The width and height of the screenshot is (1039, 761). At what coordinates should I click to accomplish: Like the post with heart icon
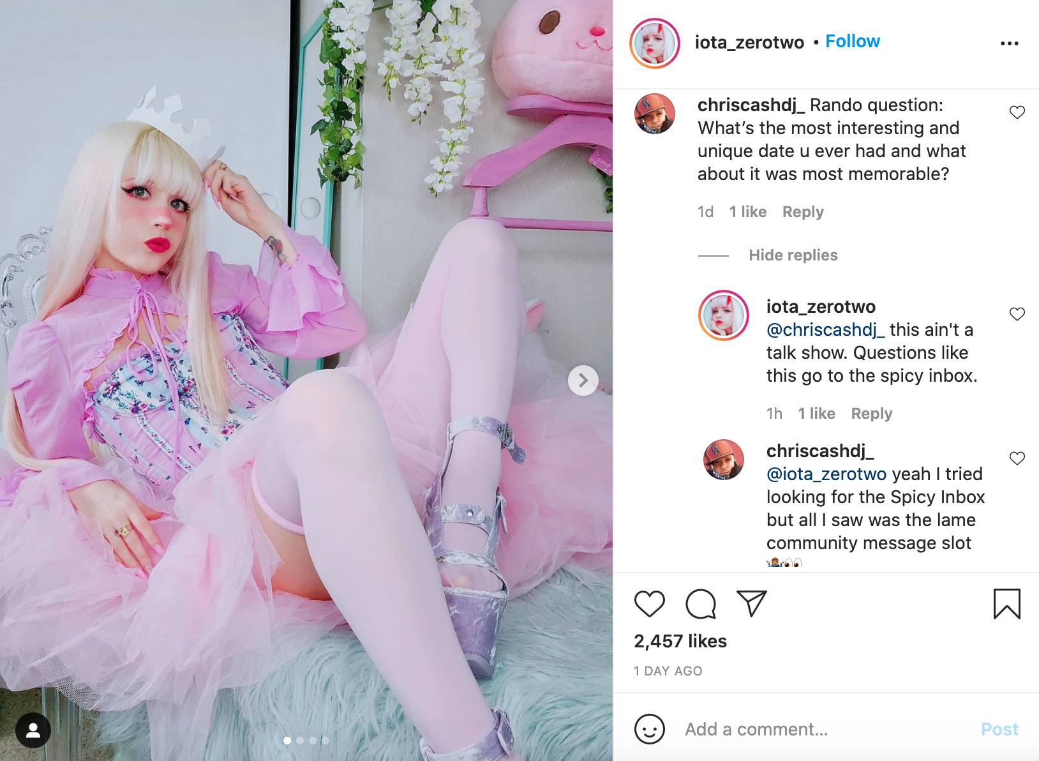pos(650,604)
